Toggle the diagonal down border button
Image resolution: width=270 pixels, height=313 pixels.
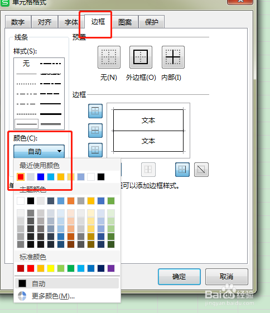201,170
